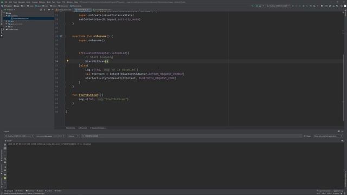Click the lightbulb intention icon on line 34
Image resolution: width=347 pixels, height=195 pixels.
[68, 61]
